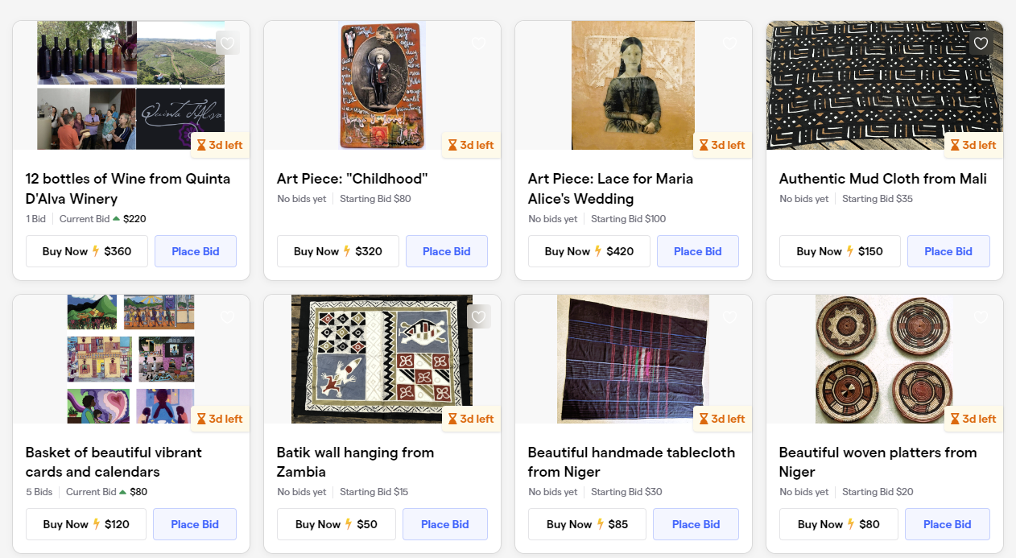Place Bid on Batik wall hanging

[444, 524]
